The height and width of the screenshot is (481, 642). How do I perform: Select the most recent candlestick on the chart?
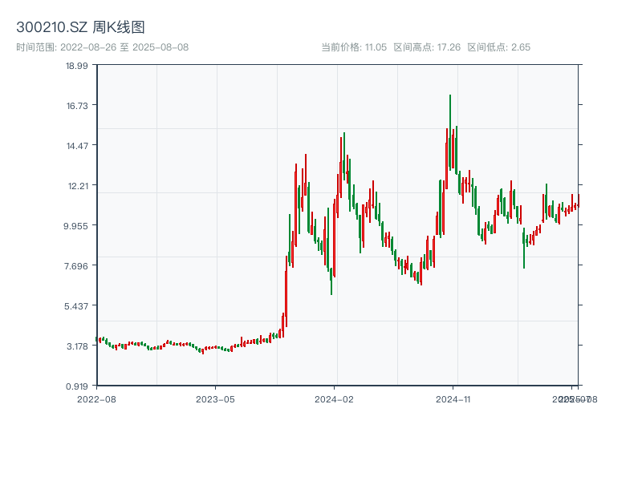[x=579, y=200]
